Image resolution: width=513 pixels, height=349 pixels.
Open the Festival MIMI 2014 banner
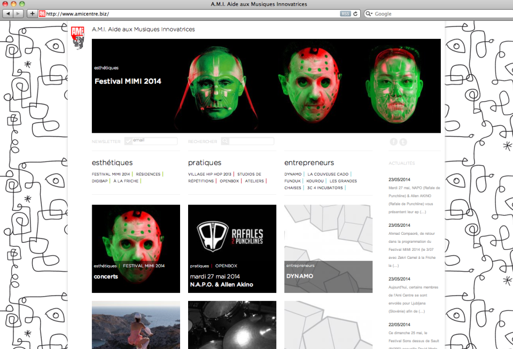click(266, 86)
